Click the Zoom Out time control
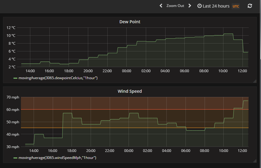261x168 pixels. pyautogui.click(x=175, y=6)
